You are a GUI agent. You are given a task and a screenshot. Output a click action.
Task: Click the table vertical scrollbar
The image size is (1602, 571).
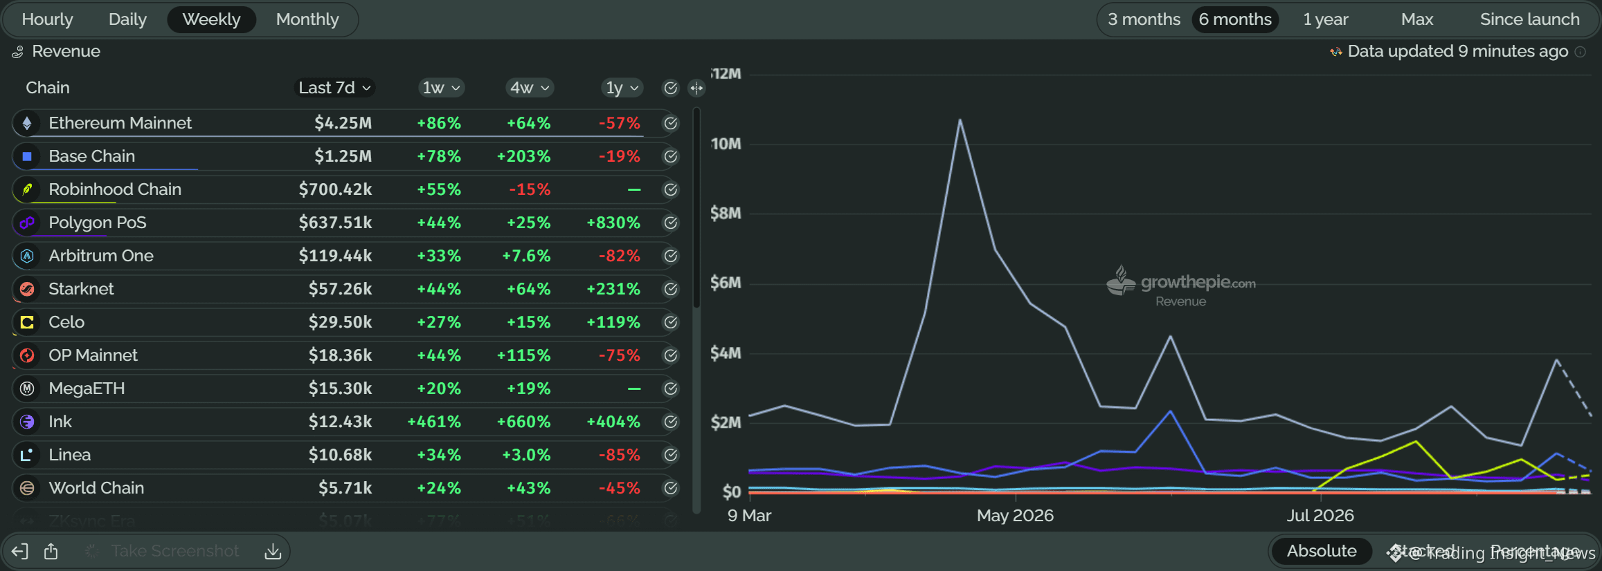coord(696,207)
